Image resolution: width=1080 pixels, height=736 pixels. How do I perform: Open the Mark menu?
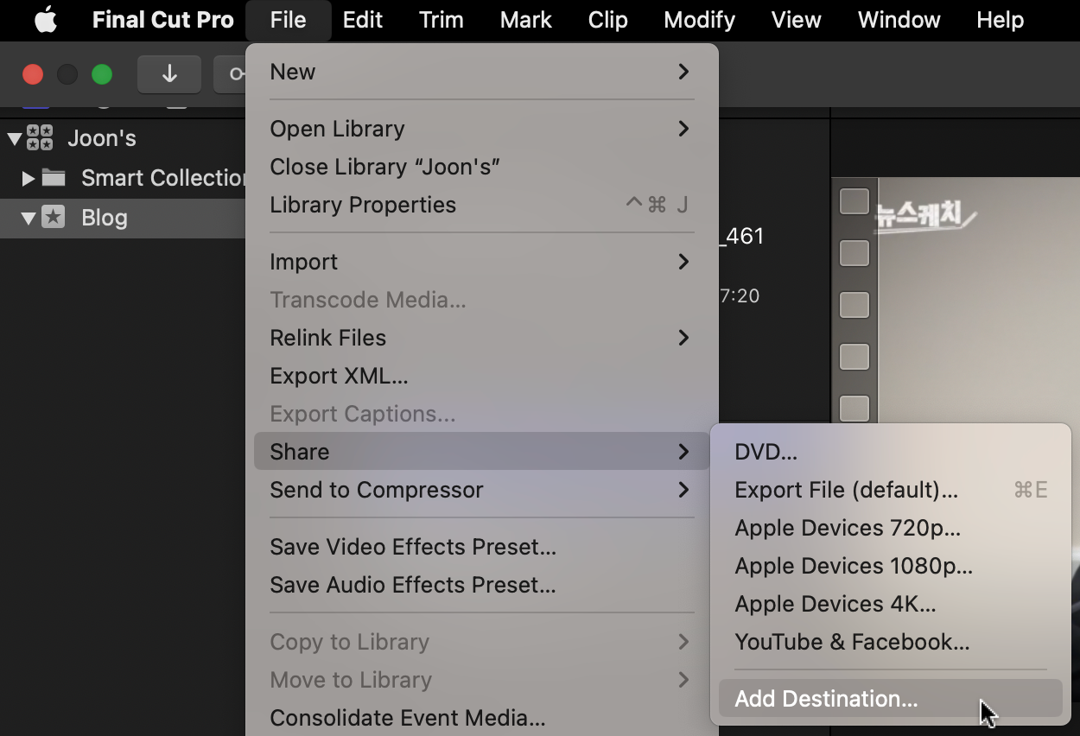coord(526,20)
